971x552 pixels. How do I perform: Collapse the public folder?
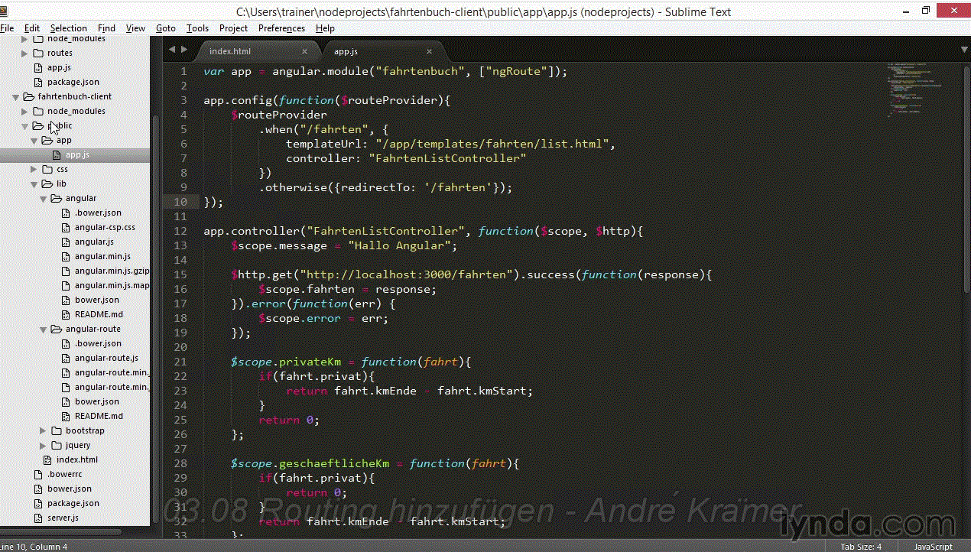click(x=25, y=126)
